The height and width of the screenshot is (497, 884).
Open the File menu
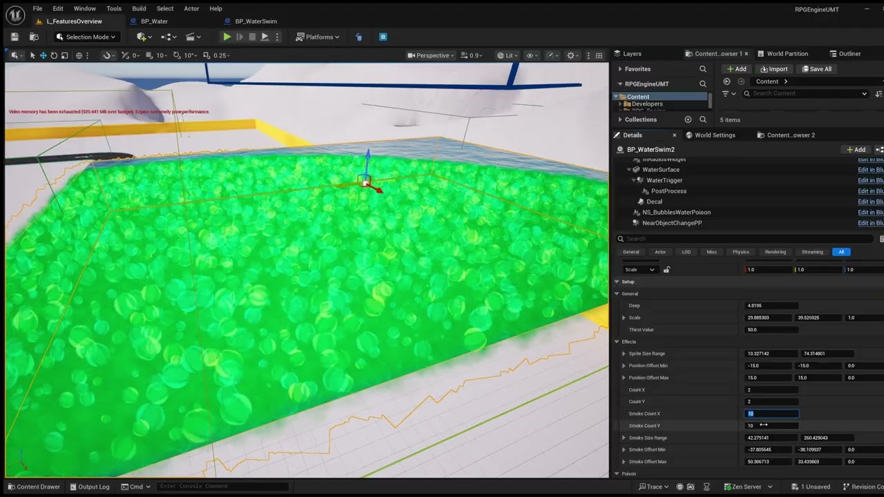[37, 8]
